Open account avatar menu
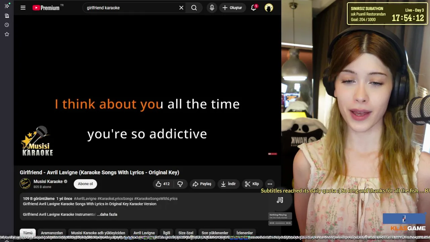The width and height of the screenshot is (430, 242). pyautogui.click(x=269, y=8)
